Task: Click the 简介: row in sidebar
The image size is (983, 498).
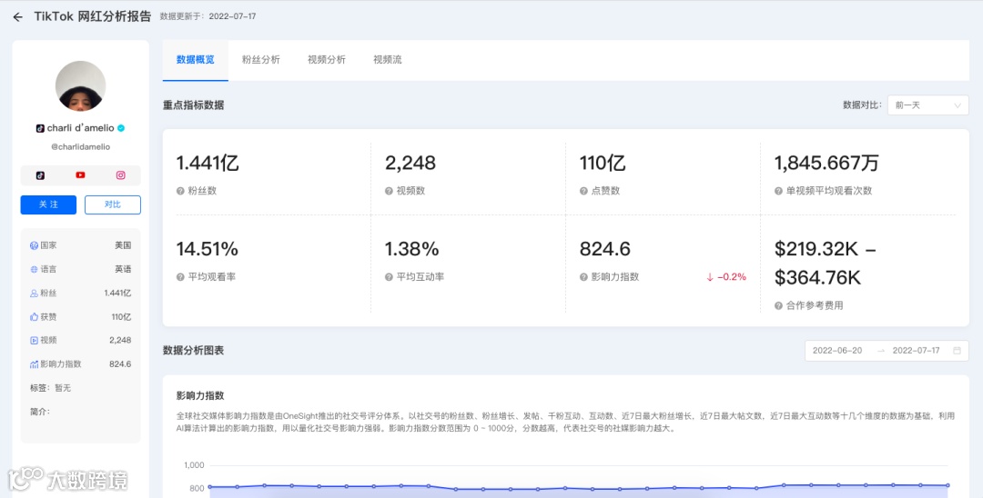Action: click(39, 412)
